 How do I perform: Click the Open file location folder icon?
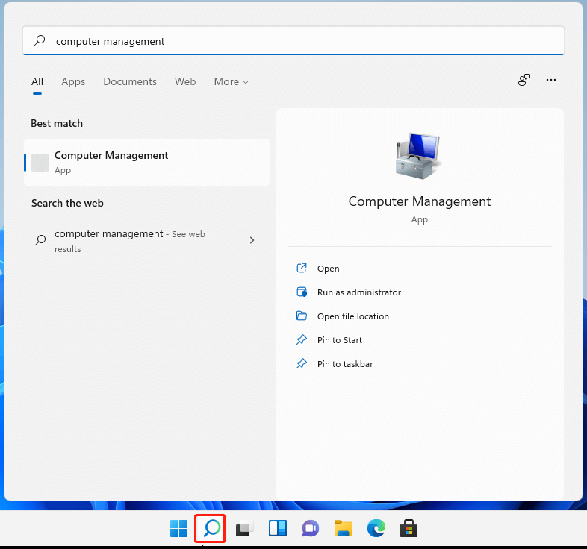(x=302, y=316)
